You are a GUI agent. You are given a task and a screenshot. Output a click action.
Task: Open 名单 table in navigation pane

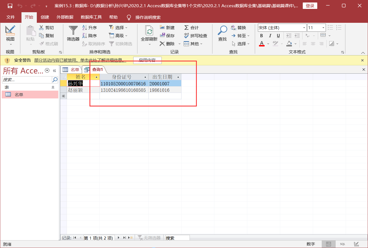pyautogui.click(x=30, y=95)
